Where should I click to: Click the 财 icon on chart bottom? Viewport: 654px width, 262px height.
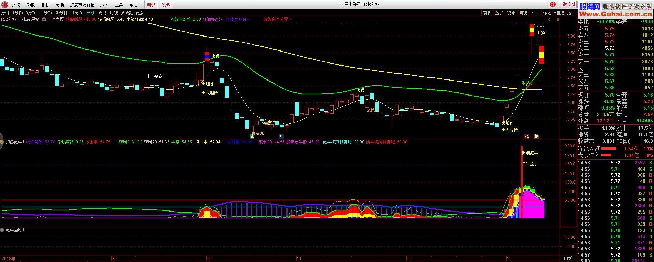[281, 136]
